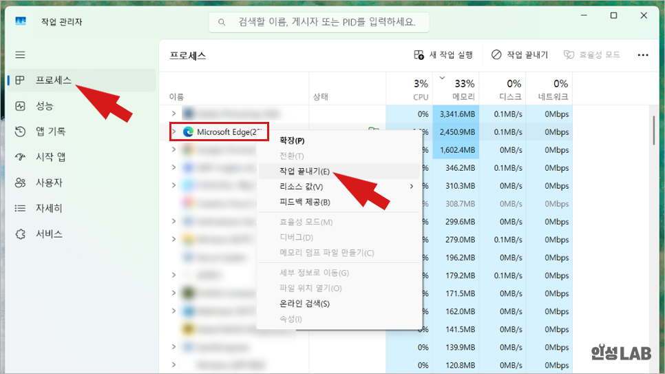
Task: Click the 3,341.6MB memory cell
Action: tap(457, 114)
